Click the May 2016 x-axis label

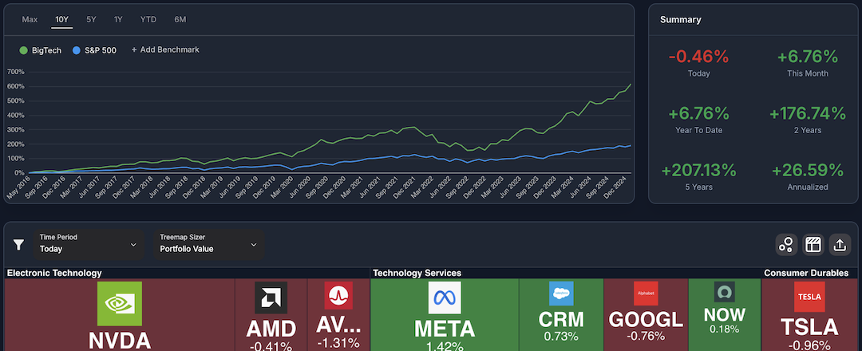[18, 187]
